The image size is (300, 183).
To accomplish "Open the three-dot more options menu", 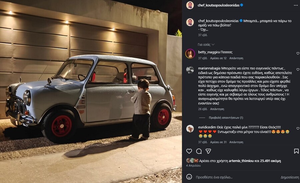I will [296, 5].
